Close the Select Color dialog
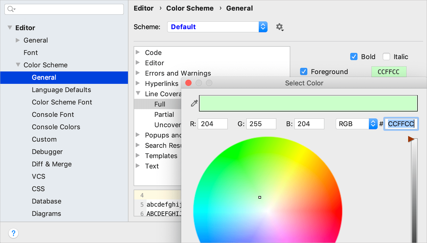 click(188, 83)
